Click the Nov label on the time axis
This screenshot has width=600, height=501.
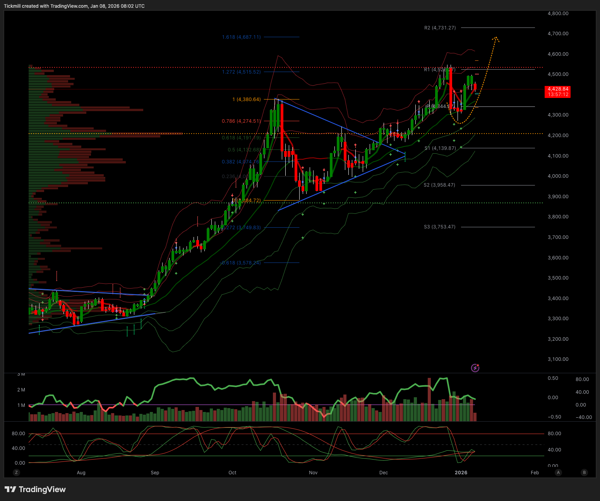(313, 472)
